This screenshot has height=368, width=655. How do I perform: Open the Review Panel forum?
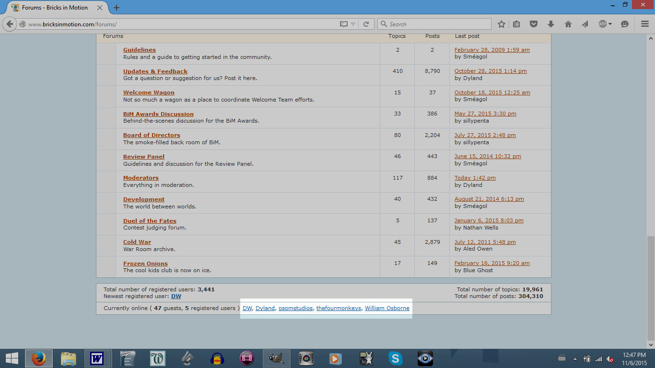pyautogui.click(x=144, y=157)
